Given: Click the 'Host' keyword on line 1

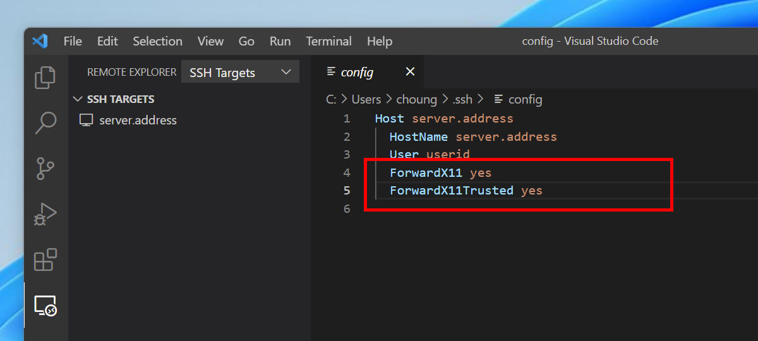Looking at the screenshot, I should 389,118.
